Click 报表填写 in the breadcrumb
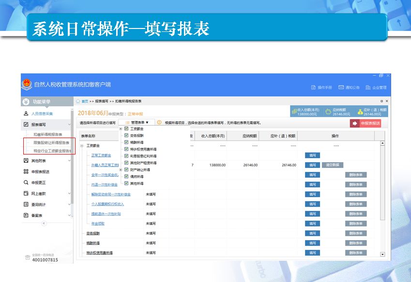The height and width of the screenshot is (282, 411). 102,101
